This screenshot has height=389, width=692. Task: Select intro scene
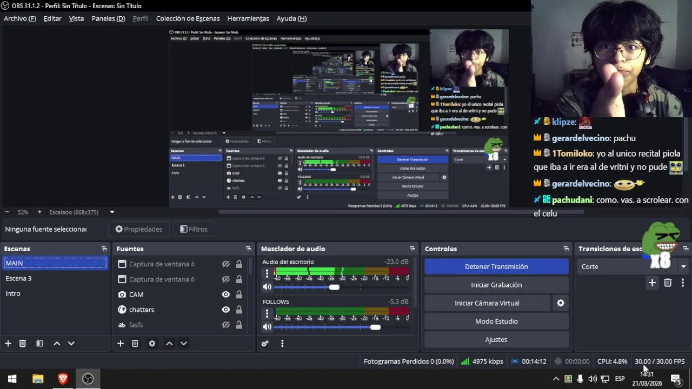tap(55, 293)
